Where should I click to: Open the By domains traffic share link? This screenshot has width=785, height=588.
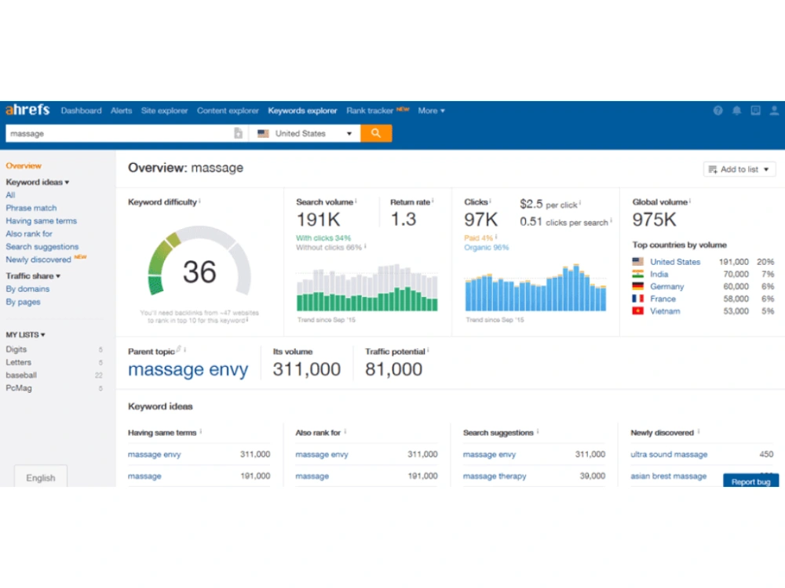tap(27, 289)
